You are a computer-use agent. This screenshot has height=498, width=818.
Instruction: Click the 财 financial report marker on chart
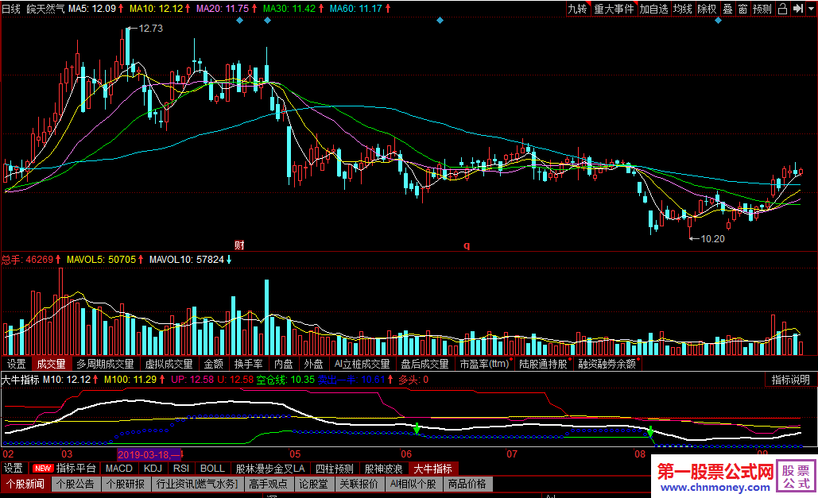239,245
